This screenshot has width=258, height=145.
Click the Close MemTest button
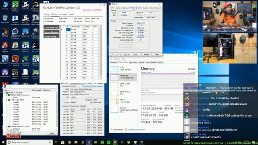coord(51,27)
